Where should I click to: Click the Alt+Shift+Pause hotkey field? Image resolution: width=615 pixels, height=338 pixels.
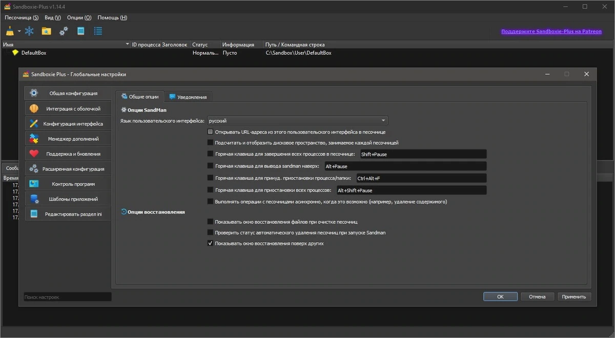[x=411, y=191]
